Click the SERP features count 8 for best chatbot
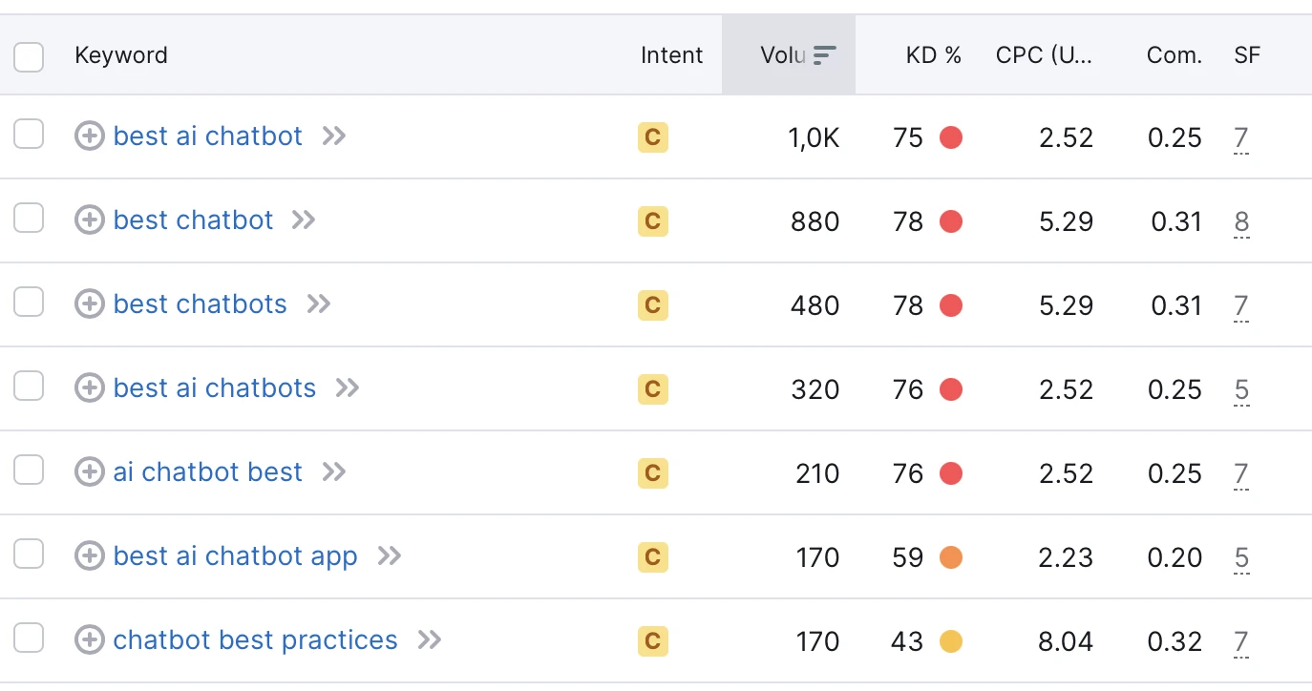The image size is (1312, 691). [x=1240, y=221]
